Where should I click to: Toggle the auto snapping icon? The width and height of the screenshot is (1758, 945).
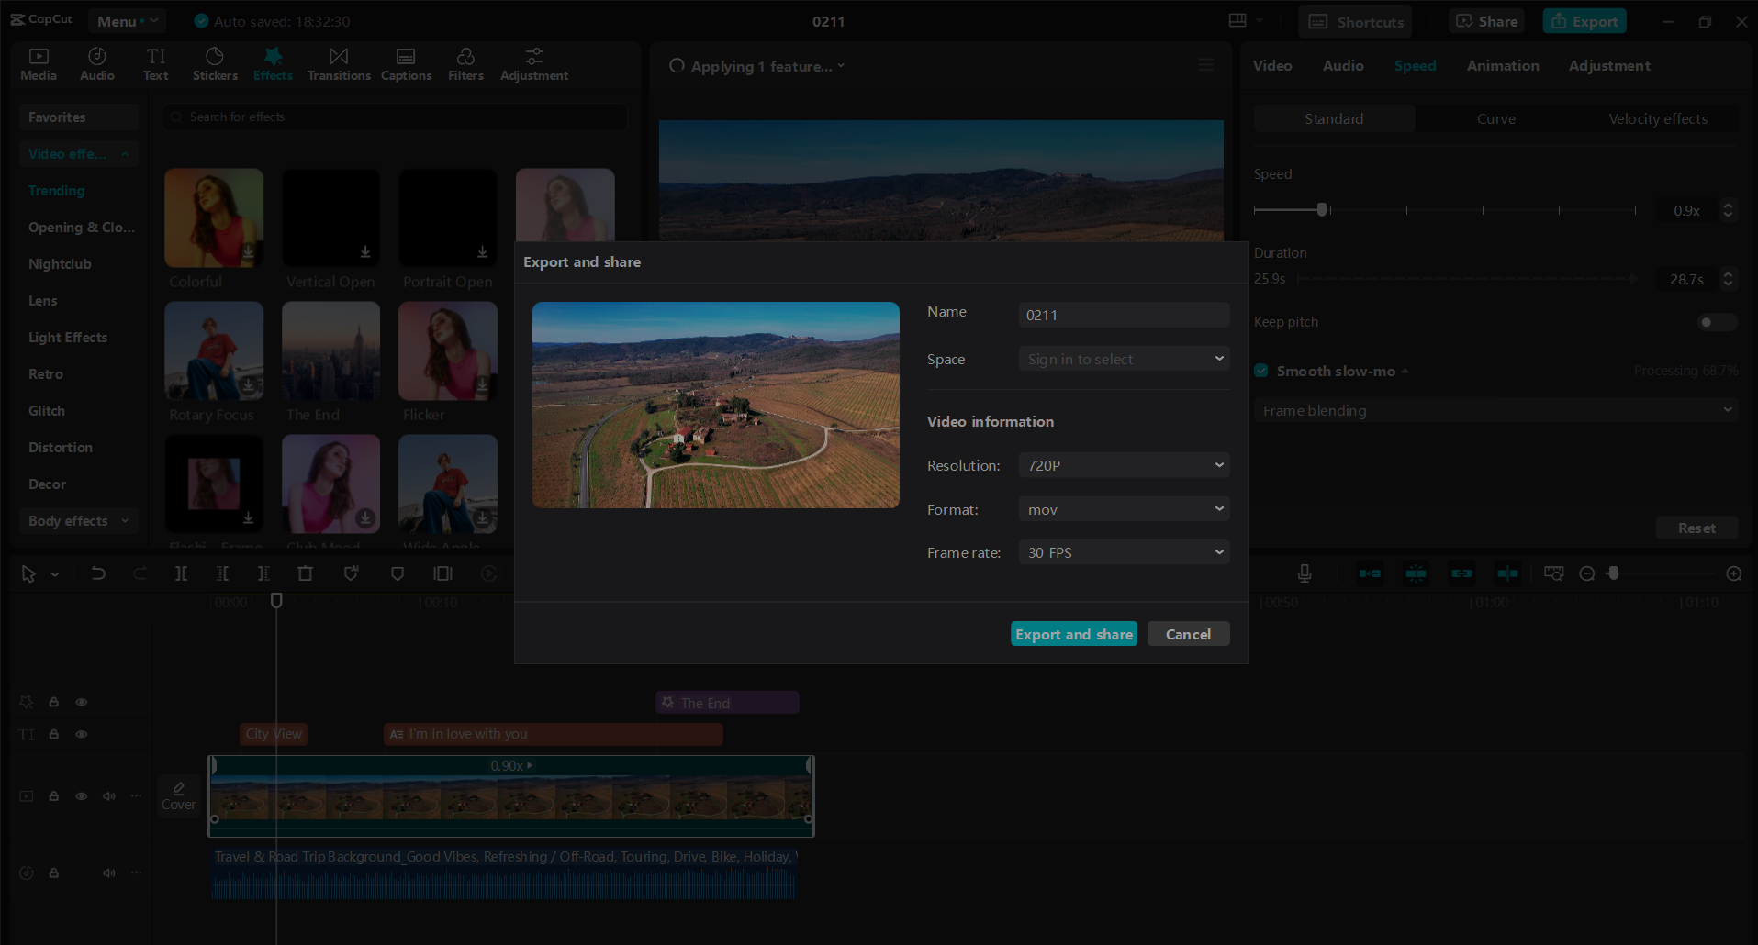pyautogui.click(x=1416, y=573)
